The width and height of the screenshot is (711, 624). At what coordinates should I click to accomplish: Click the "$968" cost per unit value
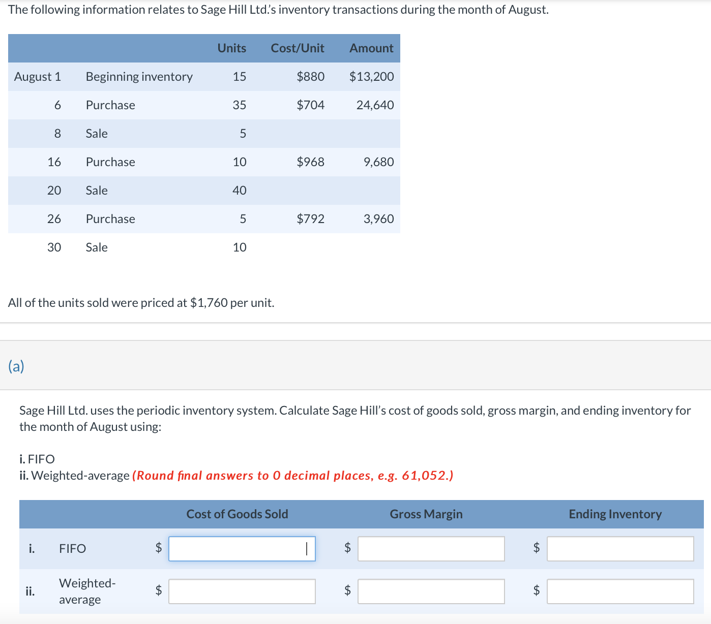(311, 162)
